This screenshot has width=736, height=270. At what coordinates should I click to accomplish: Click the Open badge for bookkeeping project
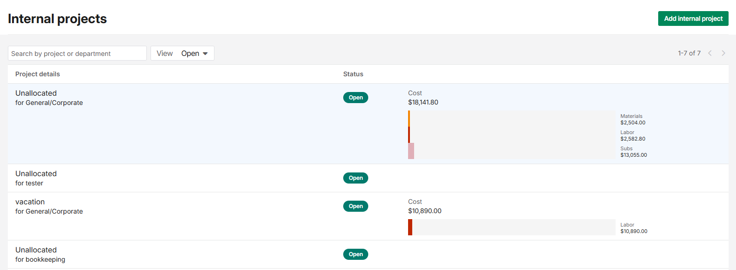tap(356, 254)
